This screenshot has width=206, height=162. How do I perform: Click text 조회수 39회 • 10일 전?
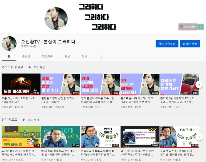tap(12, 160)
